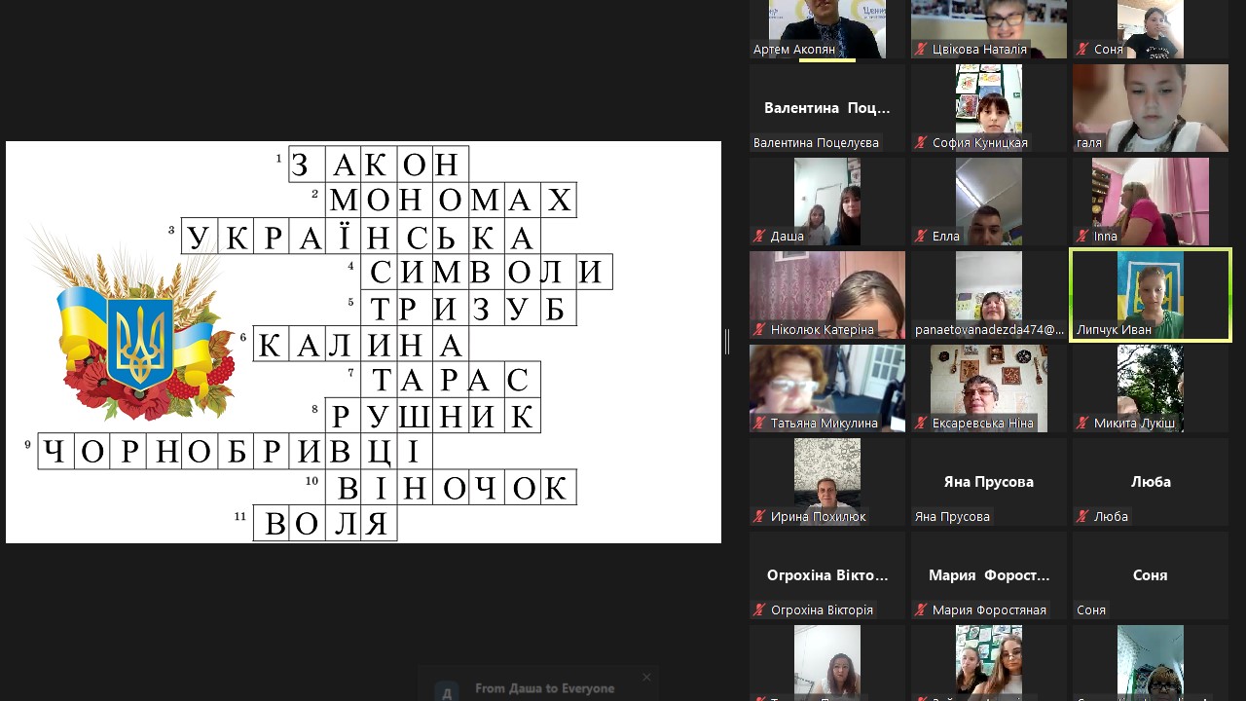Click the name label Ирина Похилюк
The image size is (1246, 701).
(x=818, y=516)
